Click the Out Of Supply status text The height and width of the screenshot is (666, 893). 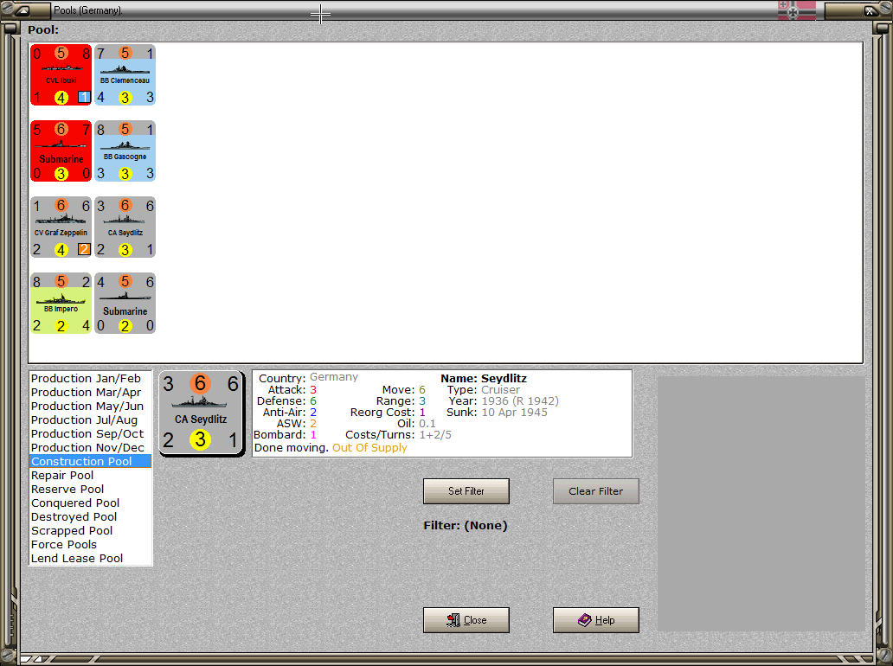pos(369,448)
